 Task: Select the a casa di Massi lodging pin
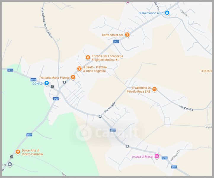157,156
